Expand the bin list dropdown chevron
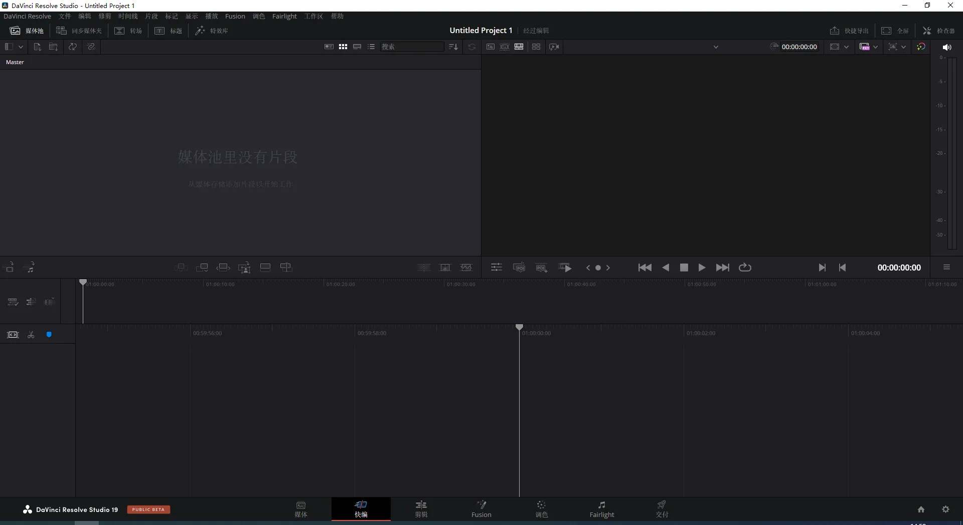The height and width of the screenshot is (525, 963). click(x=21, y=47)
